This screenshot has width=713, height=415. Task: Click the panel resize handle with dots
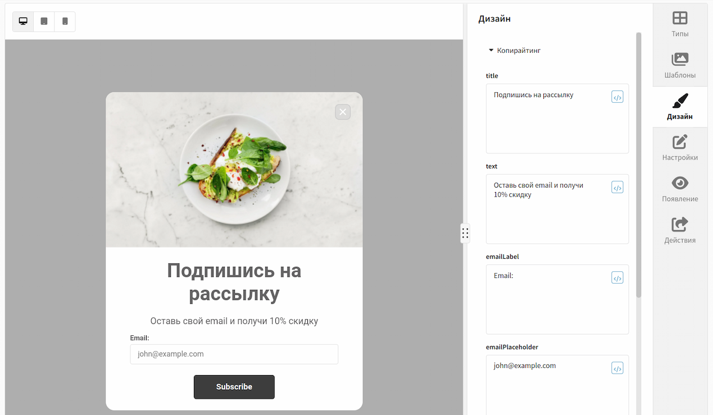(465, 233)
